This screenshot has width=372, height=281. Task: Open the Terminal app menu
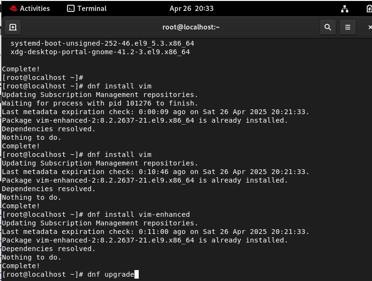coord(87,9)
